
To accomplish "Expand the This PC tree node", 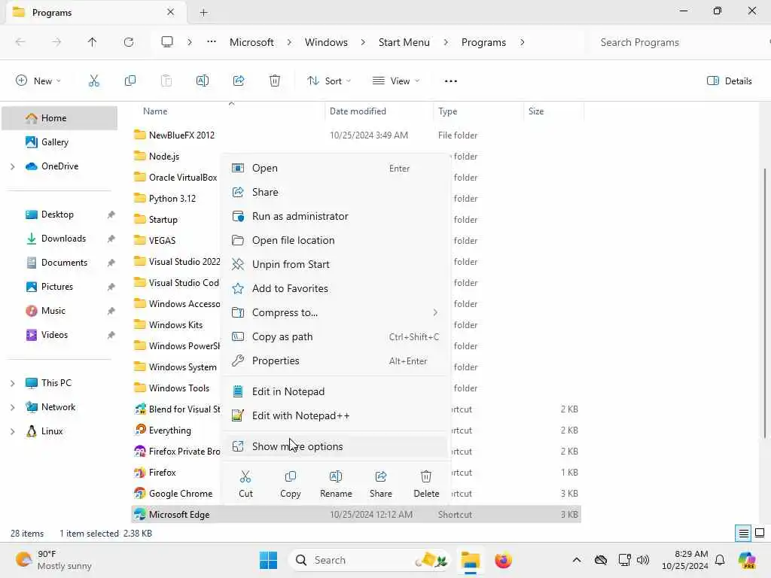I will (x=12, y=383).
